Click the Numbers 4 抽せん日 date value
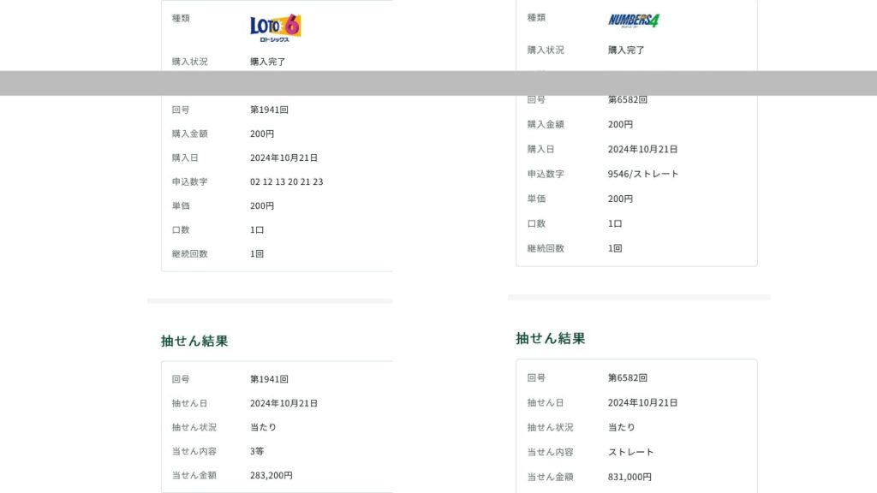Screen dimensions: 877x493 point(642,402)
